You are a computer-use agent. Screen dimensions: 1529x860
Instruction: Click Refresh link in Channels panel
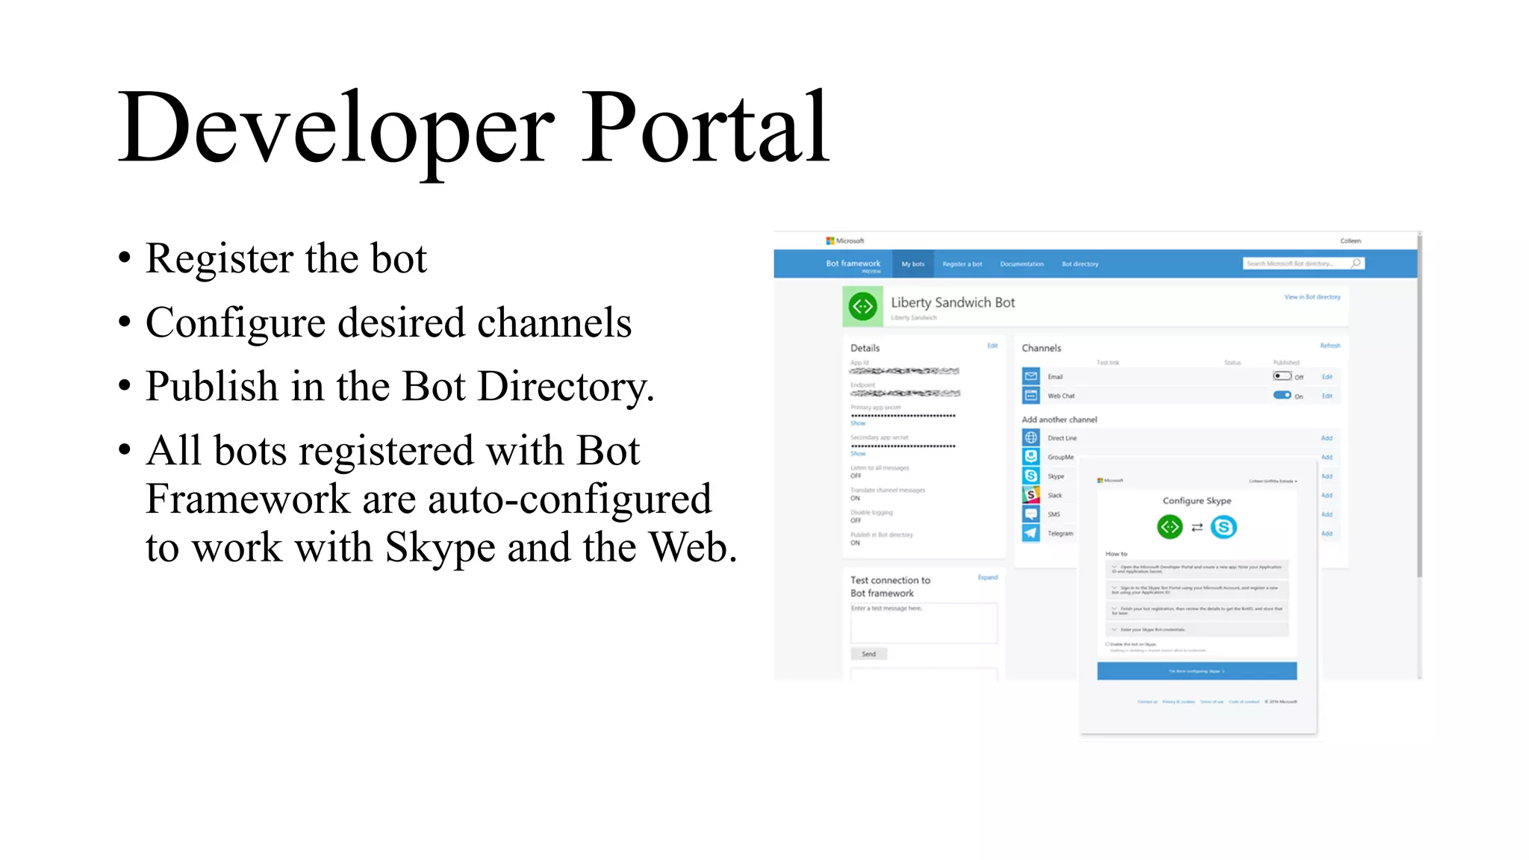click(1330, 346)
